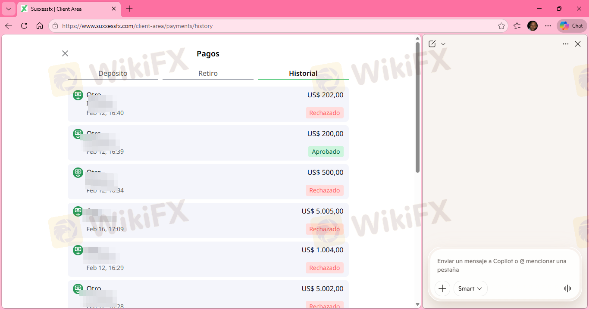View site information lock icon
589x310 pixels.
pyautogui.click(x=55, y=26)
